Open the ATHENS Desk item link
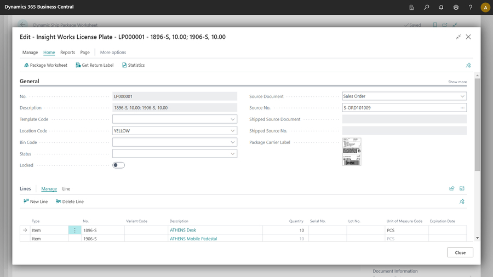Viewport: 493px width, 277px height. pos(183,230)
